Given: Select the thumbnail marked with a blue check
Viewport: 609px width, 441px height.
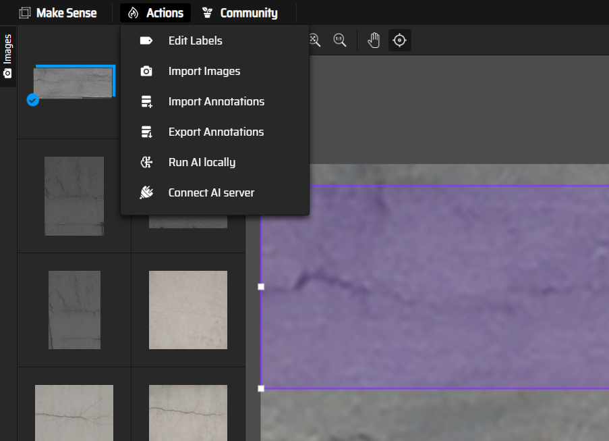Looking at the screenshot, I should tap(73, 83).
